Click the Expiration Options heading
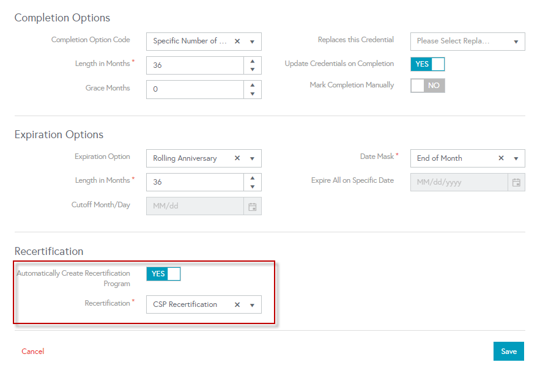Viewport: 540px width, 376px height. click(x=59, y=135)
